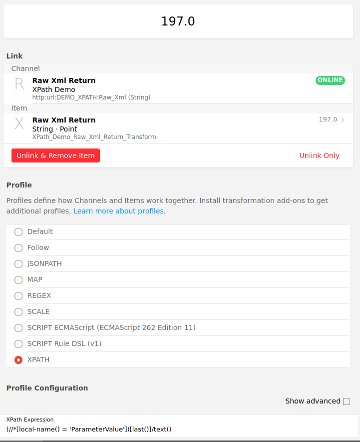Click the channel 'R' letter icon

point(19,84)
